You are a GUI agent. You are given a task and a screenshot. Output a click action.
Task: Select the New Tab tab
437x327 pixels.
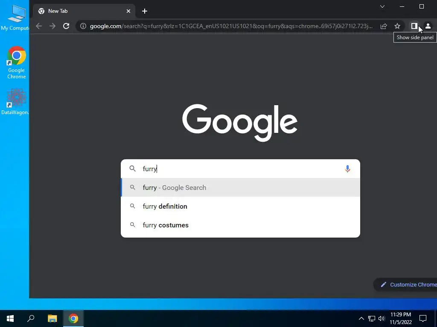[x=84, y=11]
